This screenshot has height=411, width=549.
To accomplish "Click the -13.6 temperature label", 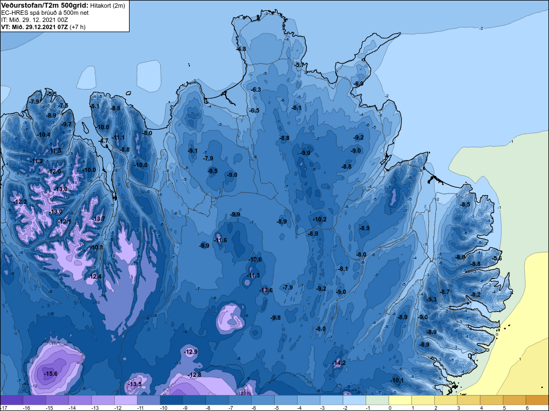I will (x=266, y=290).
